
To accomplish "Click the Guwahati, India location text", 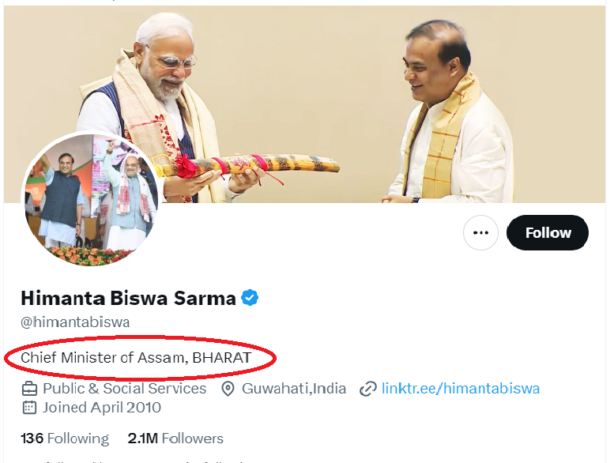I will pos(294,389).
